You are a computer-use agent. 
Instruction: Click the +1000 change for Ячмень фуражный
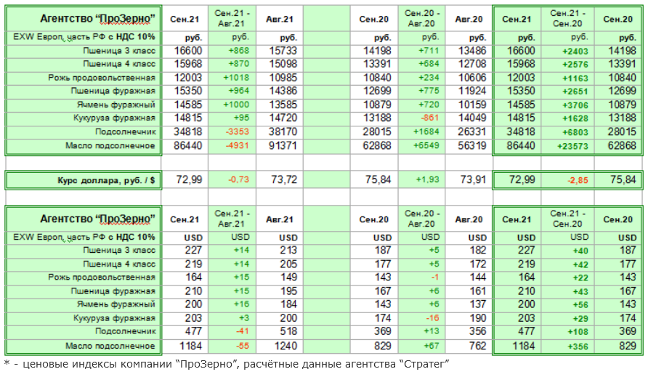[236, 105]
